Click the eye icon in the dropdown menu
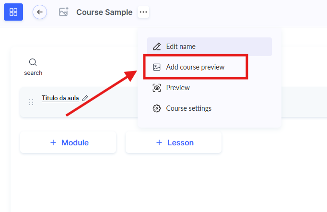This screenshot has height=212, width=327. tap(156, 88)
